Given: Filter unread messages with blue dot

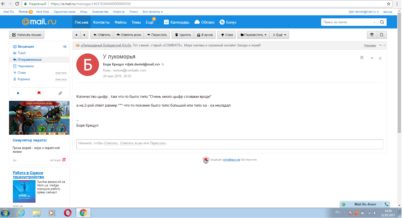Looking at the screenshot, I should 18,93.
